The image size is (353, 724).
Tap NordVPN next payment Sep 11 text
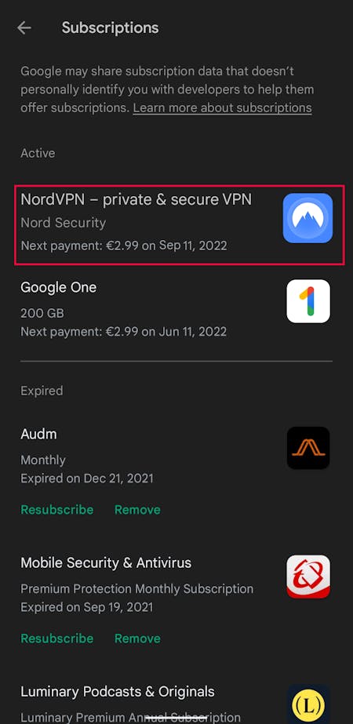click(x=124, y=246)
